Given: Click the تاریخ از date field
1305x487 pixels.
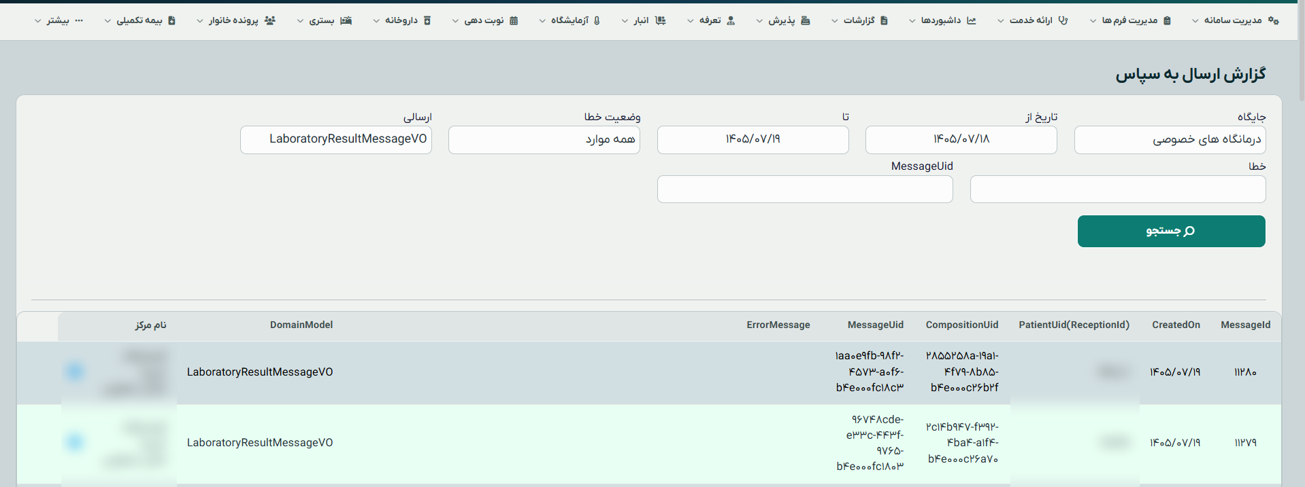Looking at the screenshot, I should (x=961, y=140).
